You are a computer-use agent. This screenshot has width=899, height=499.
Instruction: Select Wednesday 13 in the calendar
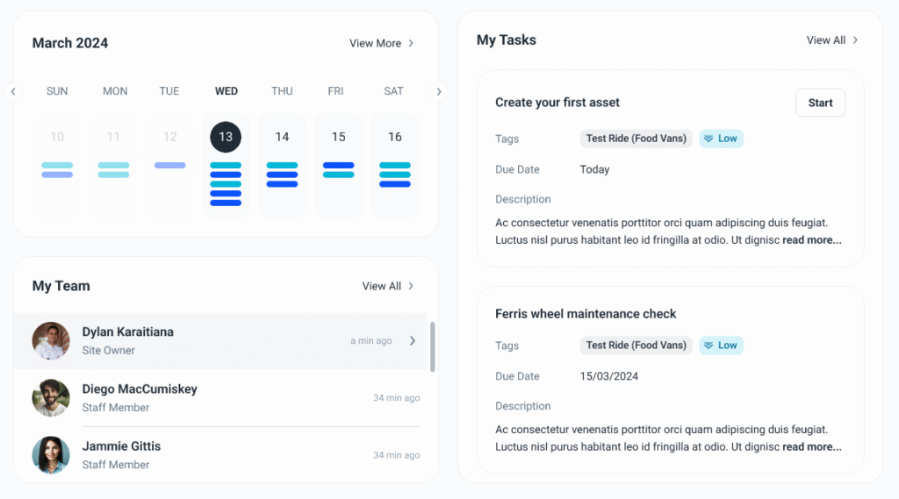(226, 137)
